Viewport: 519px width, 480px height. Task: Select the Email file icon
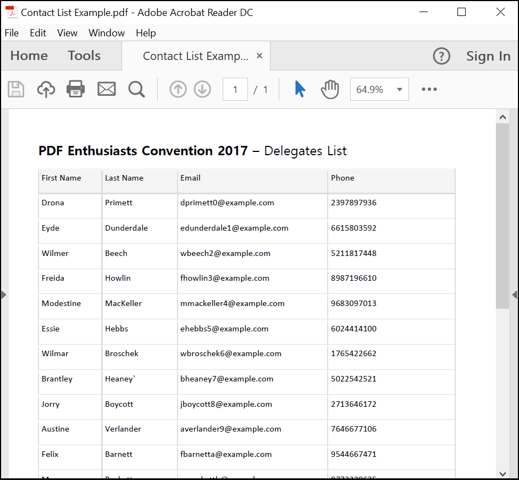pyautogui.click(x=106, y=89)
